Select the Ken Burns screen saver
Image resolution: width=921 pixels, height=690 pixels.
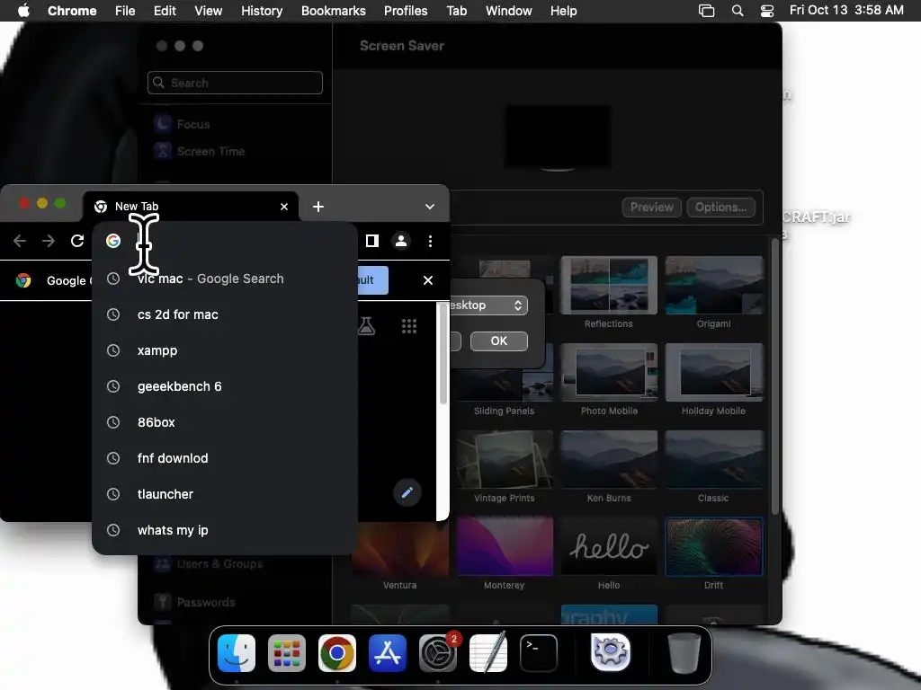pyautogui.click(x=609, y=459)
